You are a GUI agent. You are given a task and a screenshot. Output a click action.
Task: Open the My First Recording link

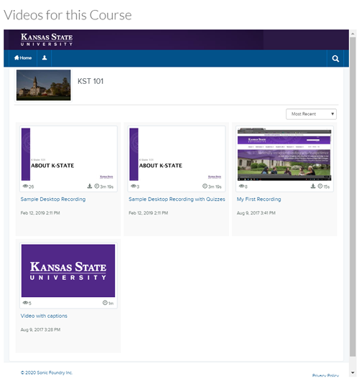click(258, 199)
